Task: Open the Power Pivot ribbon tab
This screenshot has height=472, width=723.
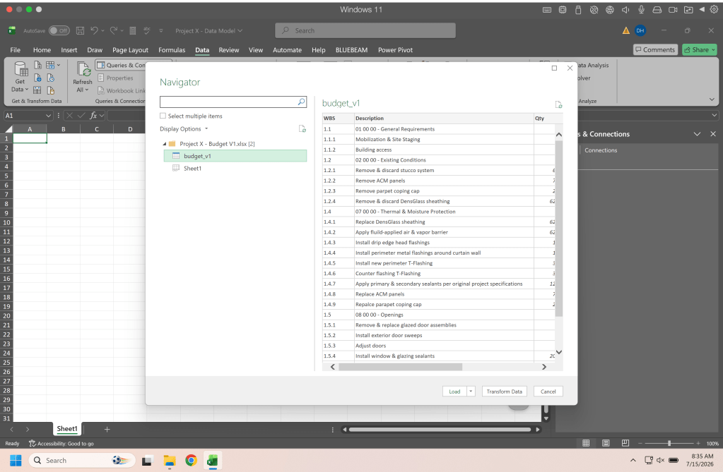Action: pyautogui.click(x=395, y=49)
